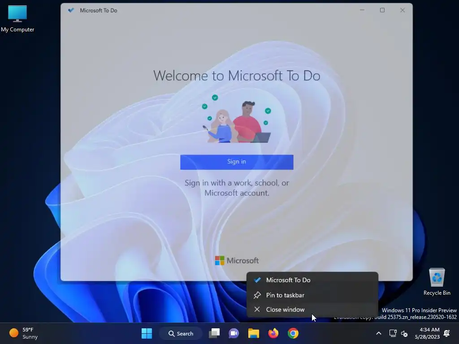Click the Microsoft logo at window bottom
The image size is (459, 344).
coord(237,260)
